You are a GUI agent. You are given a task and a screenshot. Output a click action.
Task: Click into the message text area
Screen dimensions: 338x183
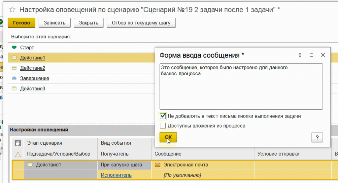(241, 89)
